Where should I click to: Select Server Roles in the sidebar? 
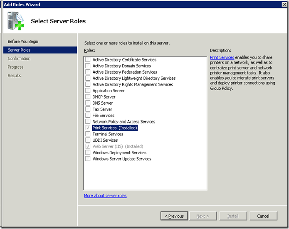click(x=19, y=50)
